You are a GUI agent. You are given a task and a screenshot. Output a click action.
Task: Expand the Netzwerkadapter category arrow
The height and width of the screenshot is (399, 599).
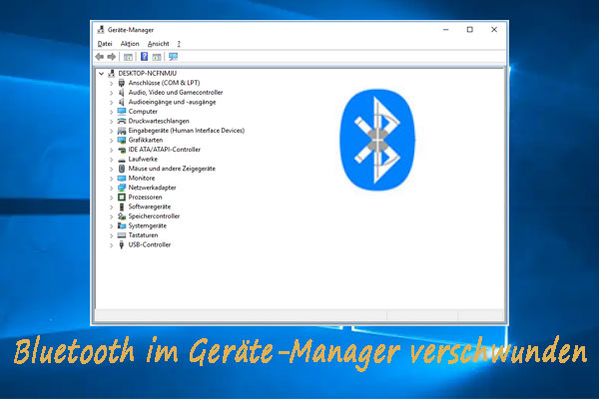(x=111, y=188)
